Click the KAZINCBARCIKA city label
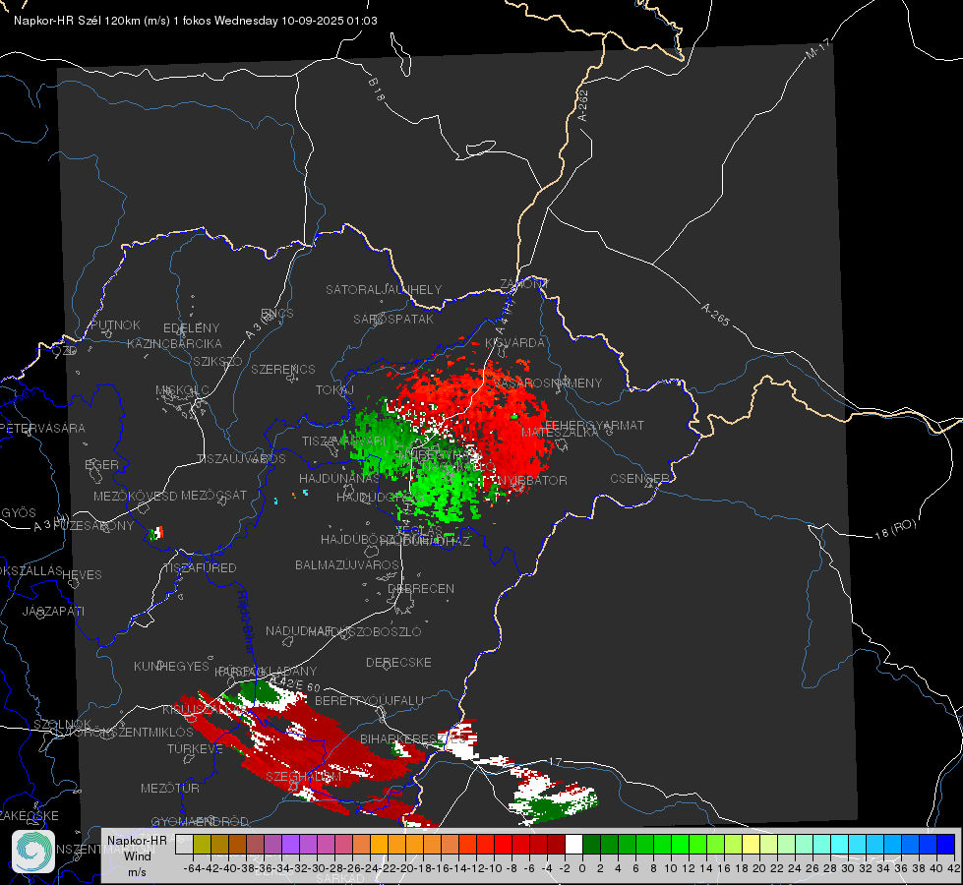 (174, 343)
